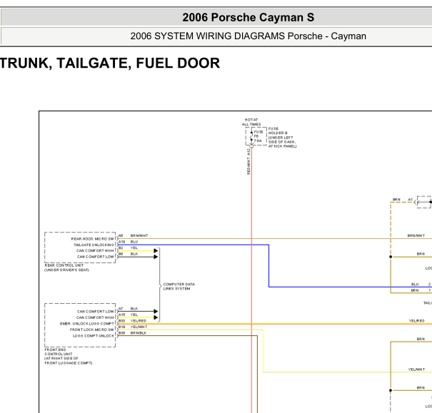This screenshot has height=413, width=432.
Task: Click pin 'A19' BLU wire label
Action: [128, 242]
